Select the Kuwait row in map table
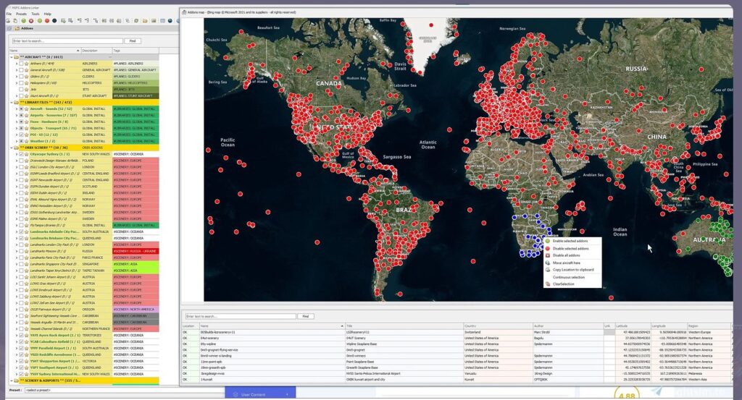 [457, 379]
